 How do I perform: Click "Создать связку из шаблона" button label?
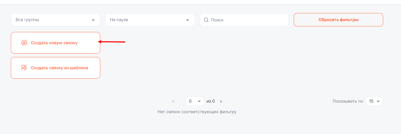point(59,68)
